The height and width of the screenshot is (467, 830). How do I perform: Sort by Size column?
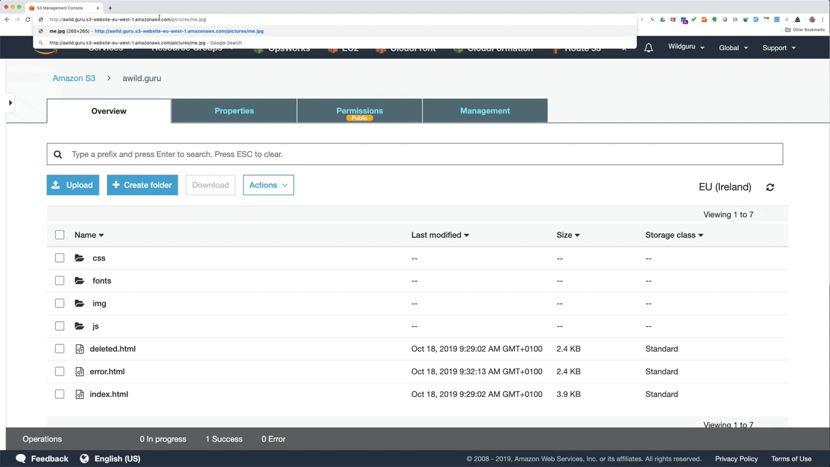coord(568,235)
